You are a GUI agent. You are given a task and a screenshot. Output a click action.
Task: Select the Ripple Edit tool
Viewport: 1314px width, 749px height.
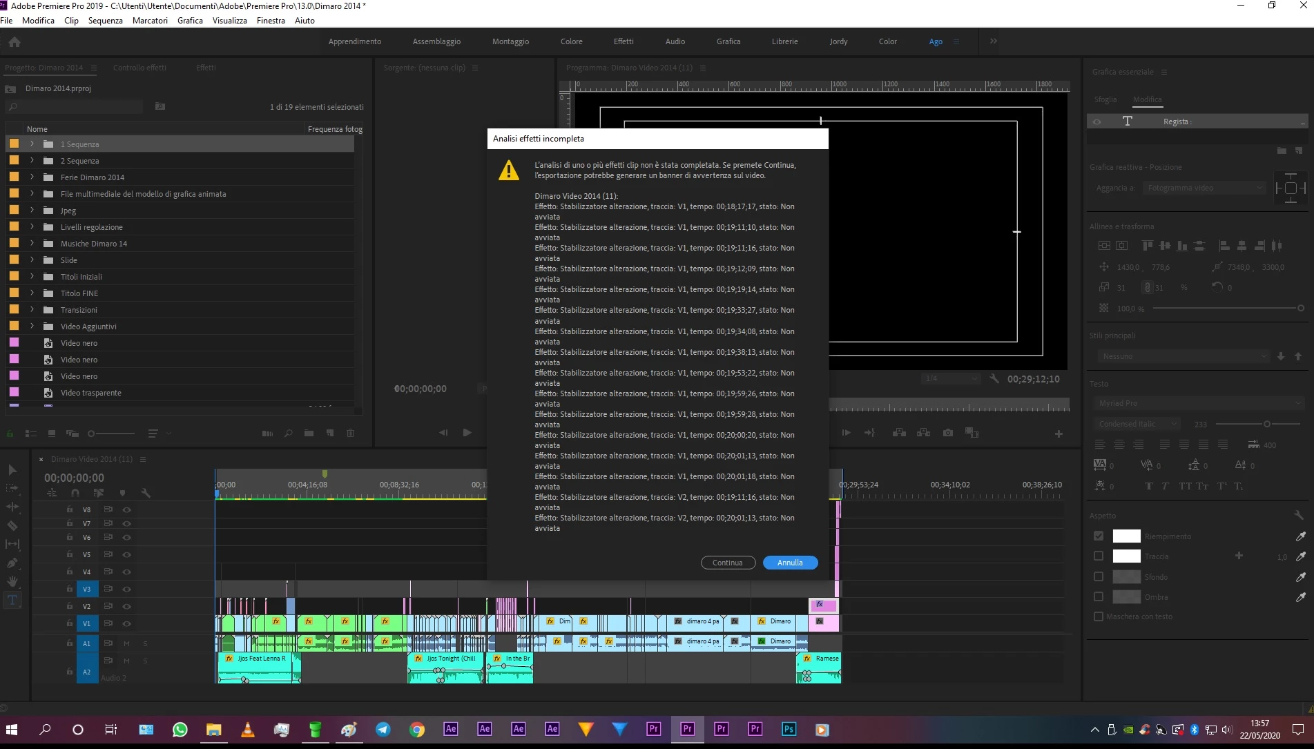pyautogui.click(x=12, y=507)
